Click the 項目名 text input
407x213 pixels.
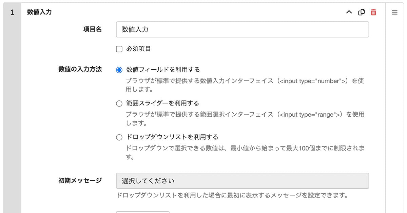242,30
